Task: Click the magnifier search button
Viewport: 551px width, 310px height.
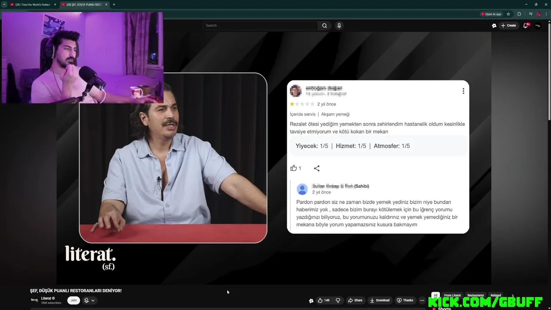Action: [325, 25]
